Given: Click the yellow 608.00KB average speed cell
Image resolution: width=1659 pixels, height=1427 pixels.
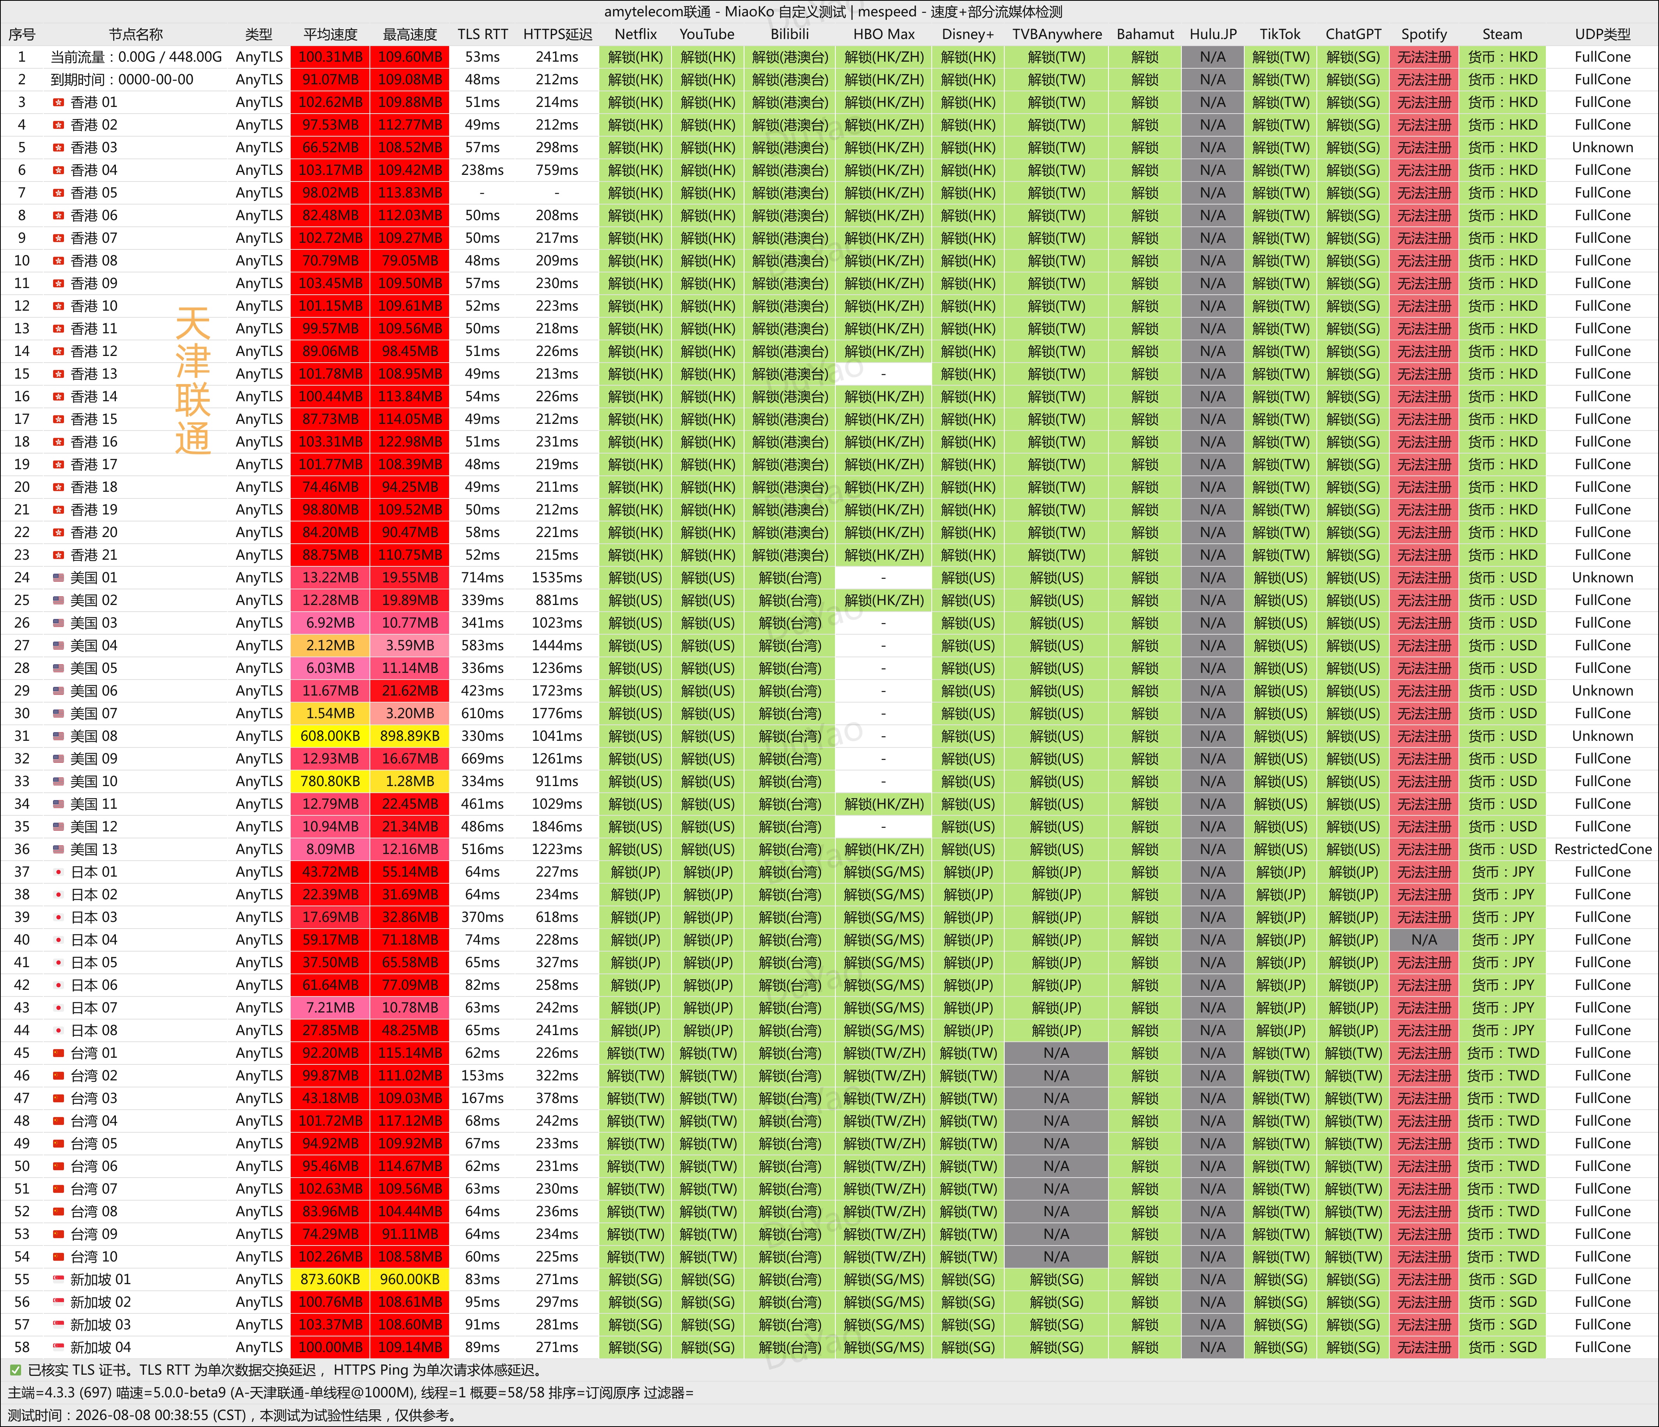Looking at the screenshot, I should coord(330,736).
